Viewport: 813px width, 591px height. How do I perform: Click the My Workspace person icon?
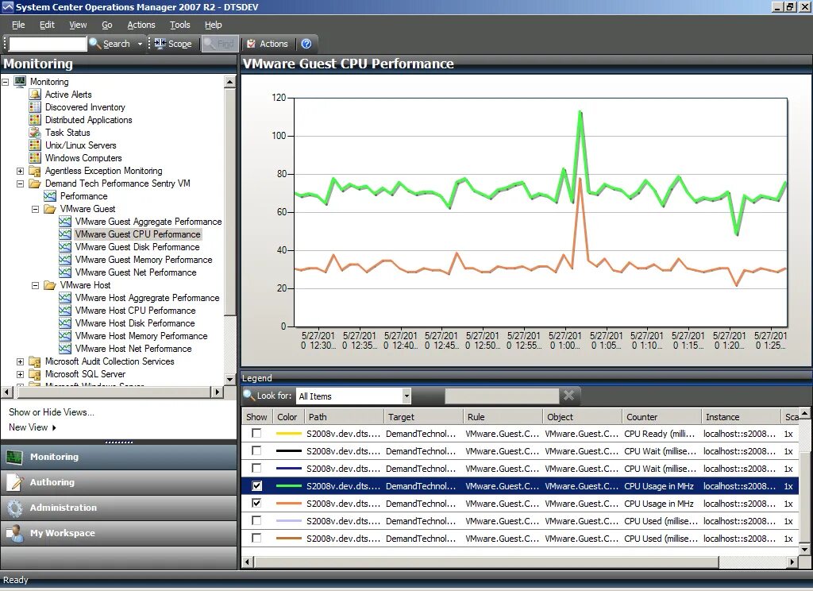(x=14, y=533)
